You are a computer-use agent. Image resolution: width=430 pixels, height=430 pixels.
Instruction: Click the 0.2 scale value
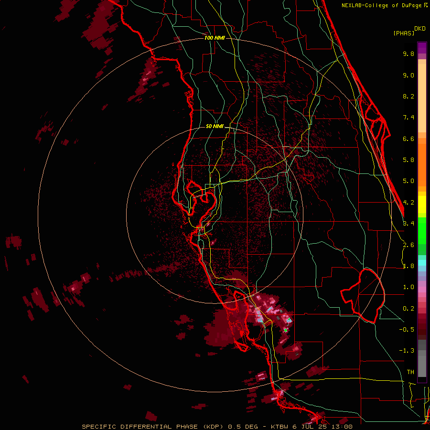(x=408, y=309)
